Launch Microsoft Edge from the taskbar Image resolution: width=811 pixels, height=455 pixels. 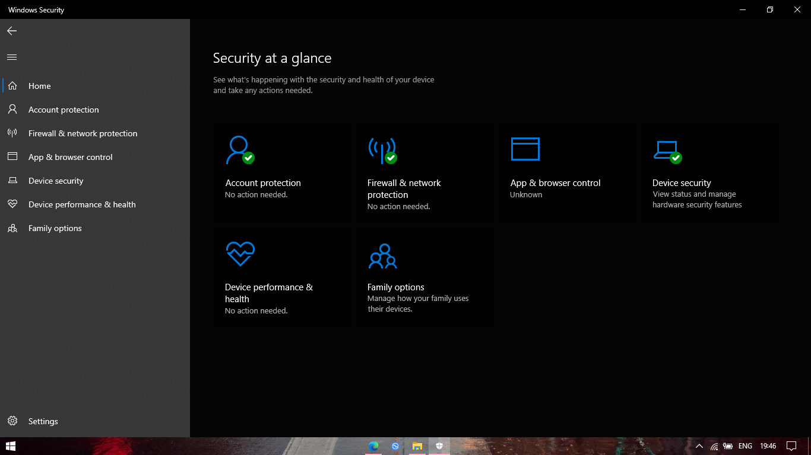pos(373,446)
